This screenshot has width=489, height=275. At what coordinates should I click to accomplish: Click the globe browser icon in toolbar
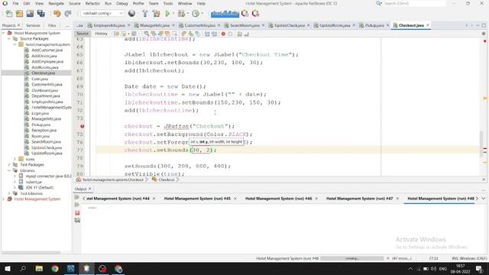pos(131,14)
